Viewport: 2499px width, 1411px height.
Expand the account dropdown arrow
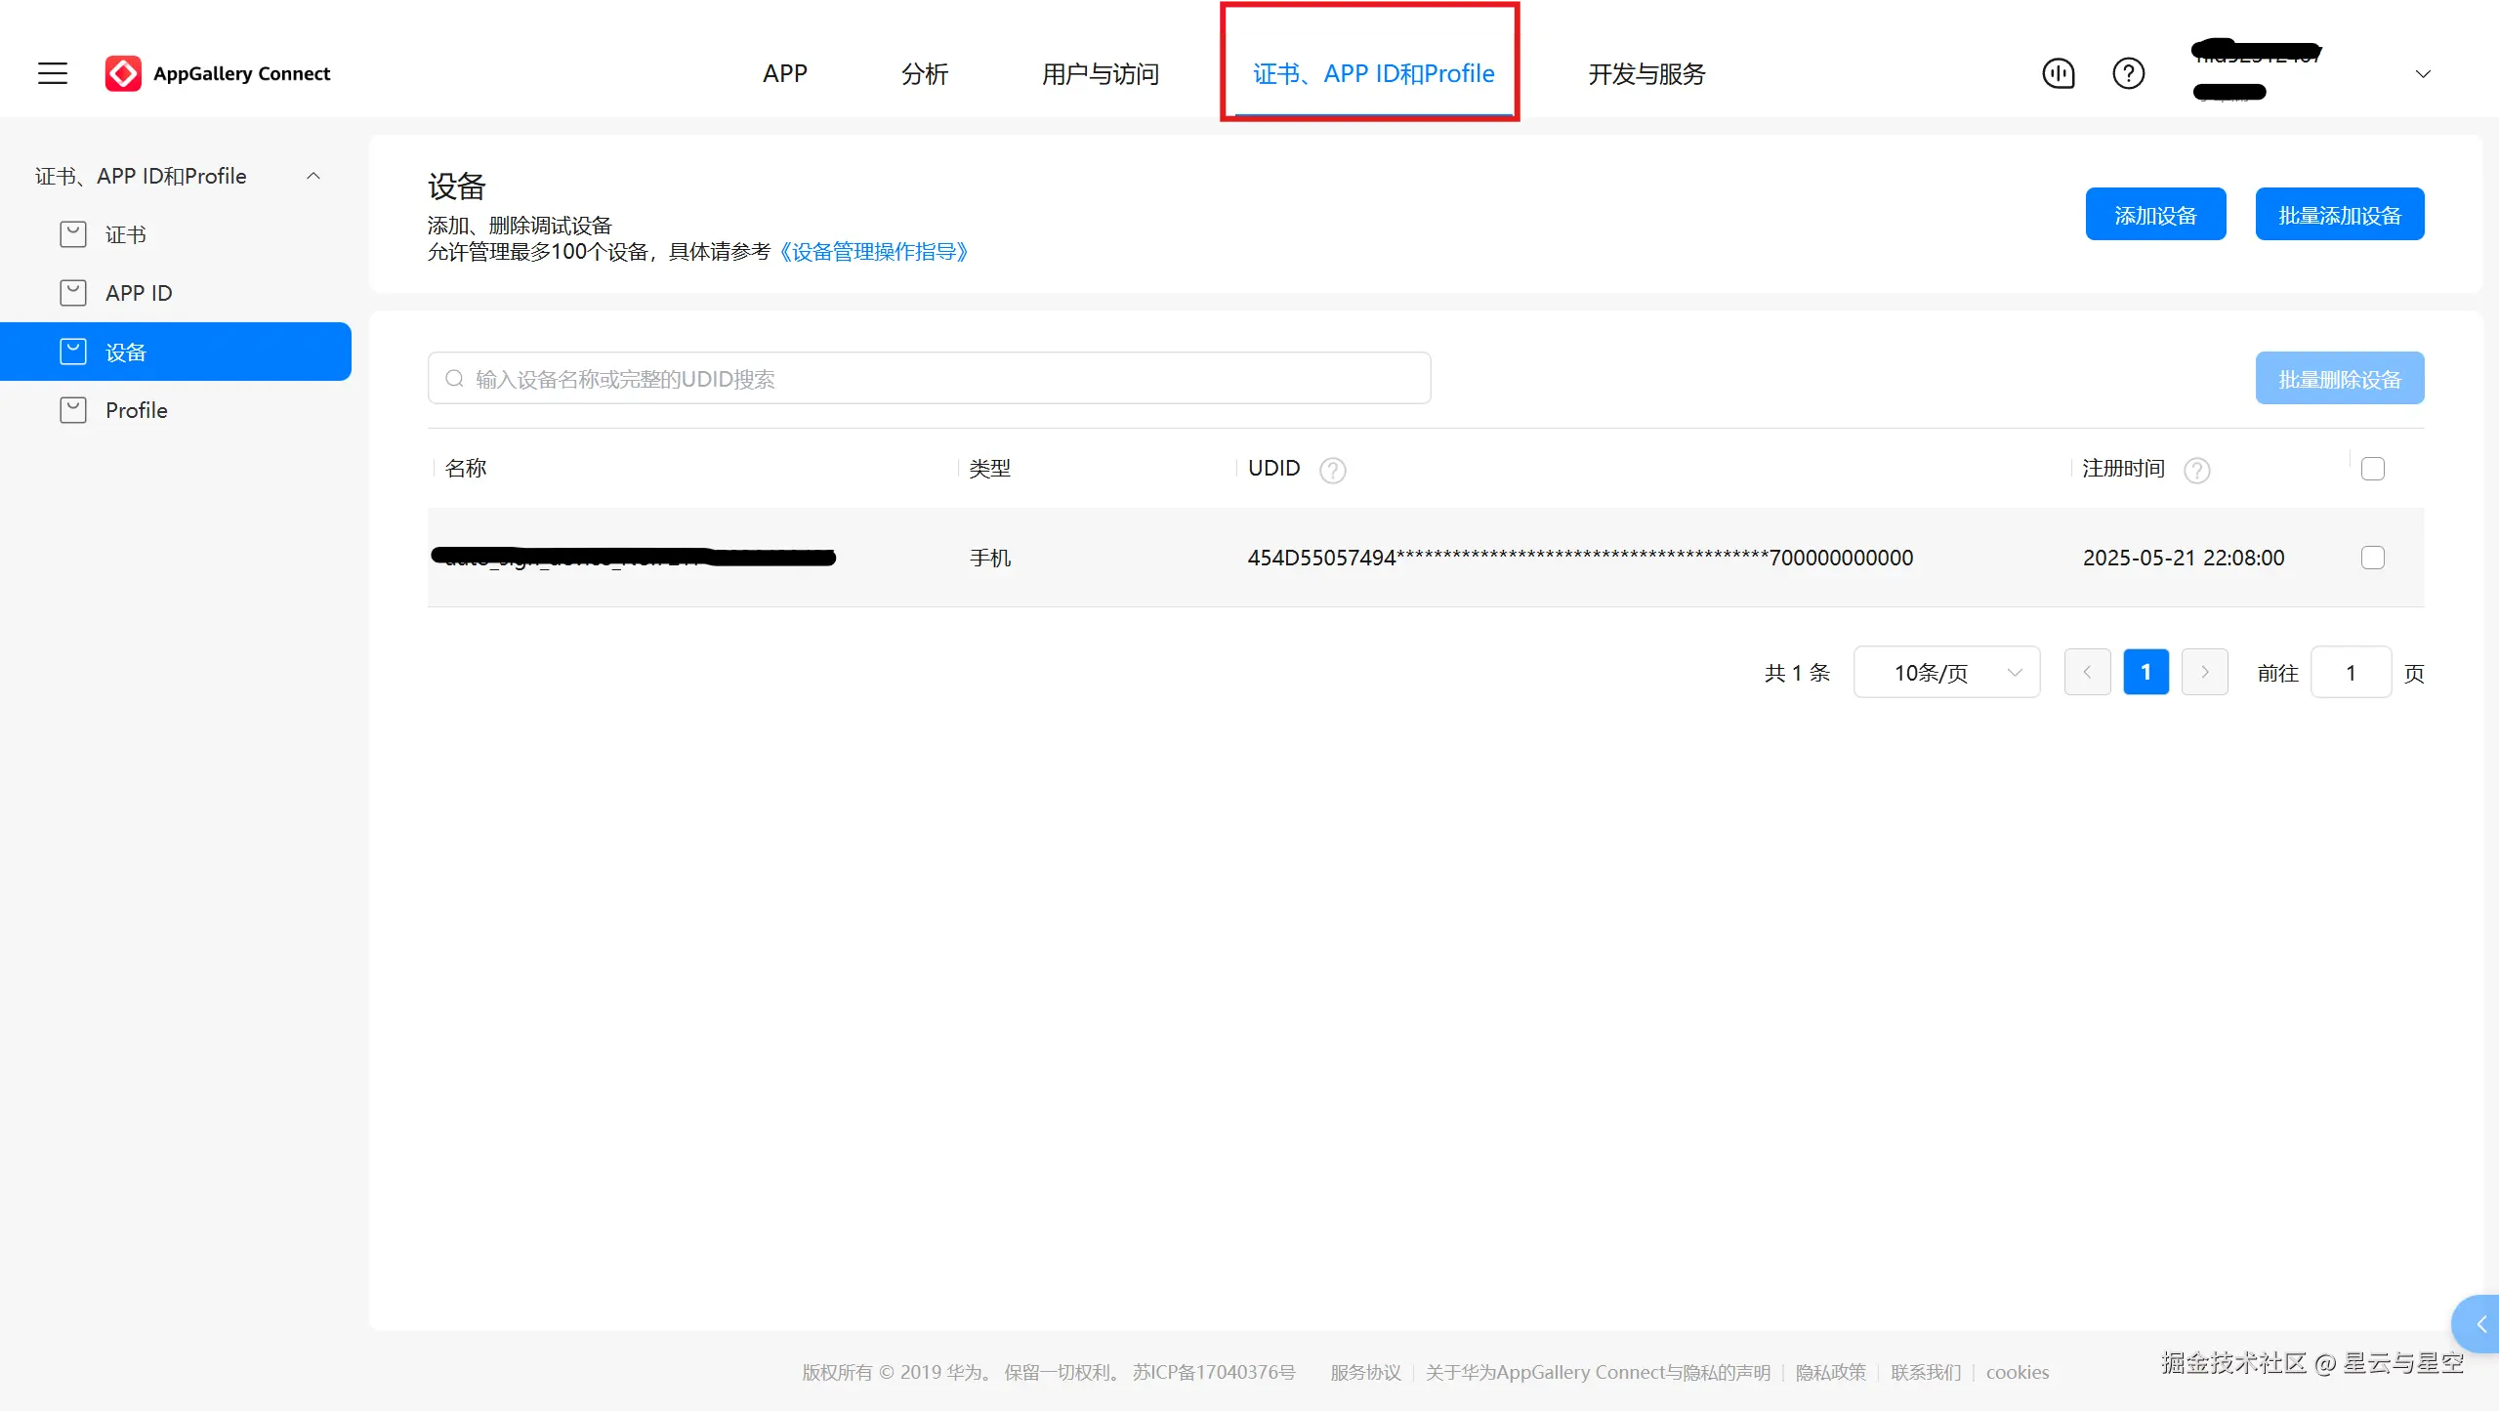point(2423,74)
